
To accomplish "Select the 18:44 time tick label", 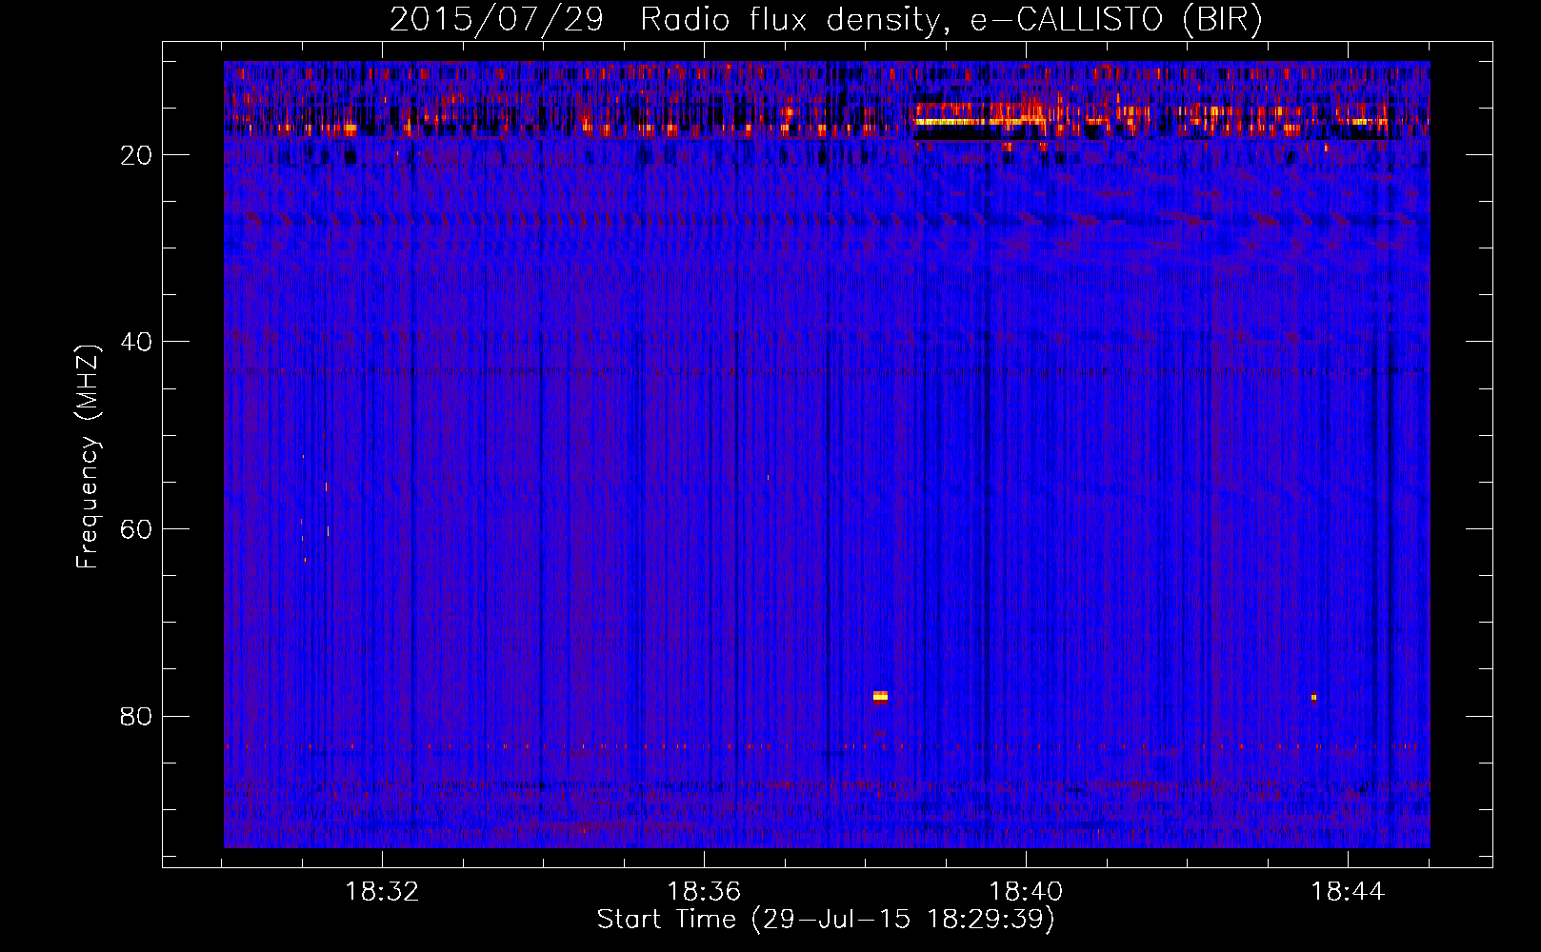I will click(1348, 892).
